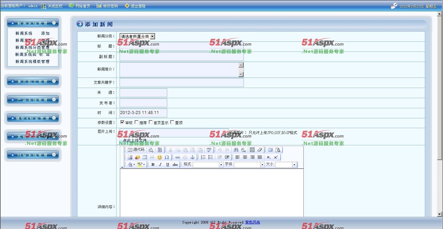
Task: Click the Find binoculars icon
Action: point(236,150)
